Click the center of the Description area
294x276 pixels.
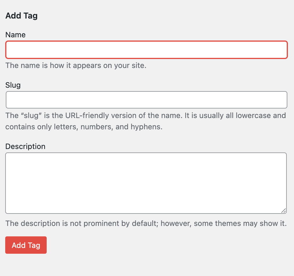pyautogui.click(x=146, y=183)
